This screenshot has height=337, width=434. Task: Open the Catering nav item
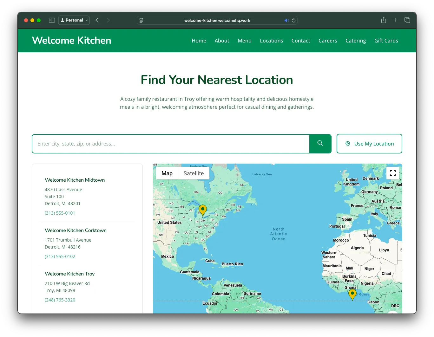coord(356,41)
